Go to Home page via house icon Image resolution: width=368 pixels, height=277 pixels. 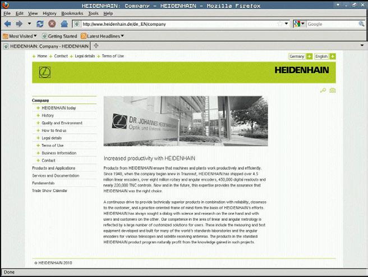pyautogui.click(x=64, y=24)
